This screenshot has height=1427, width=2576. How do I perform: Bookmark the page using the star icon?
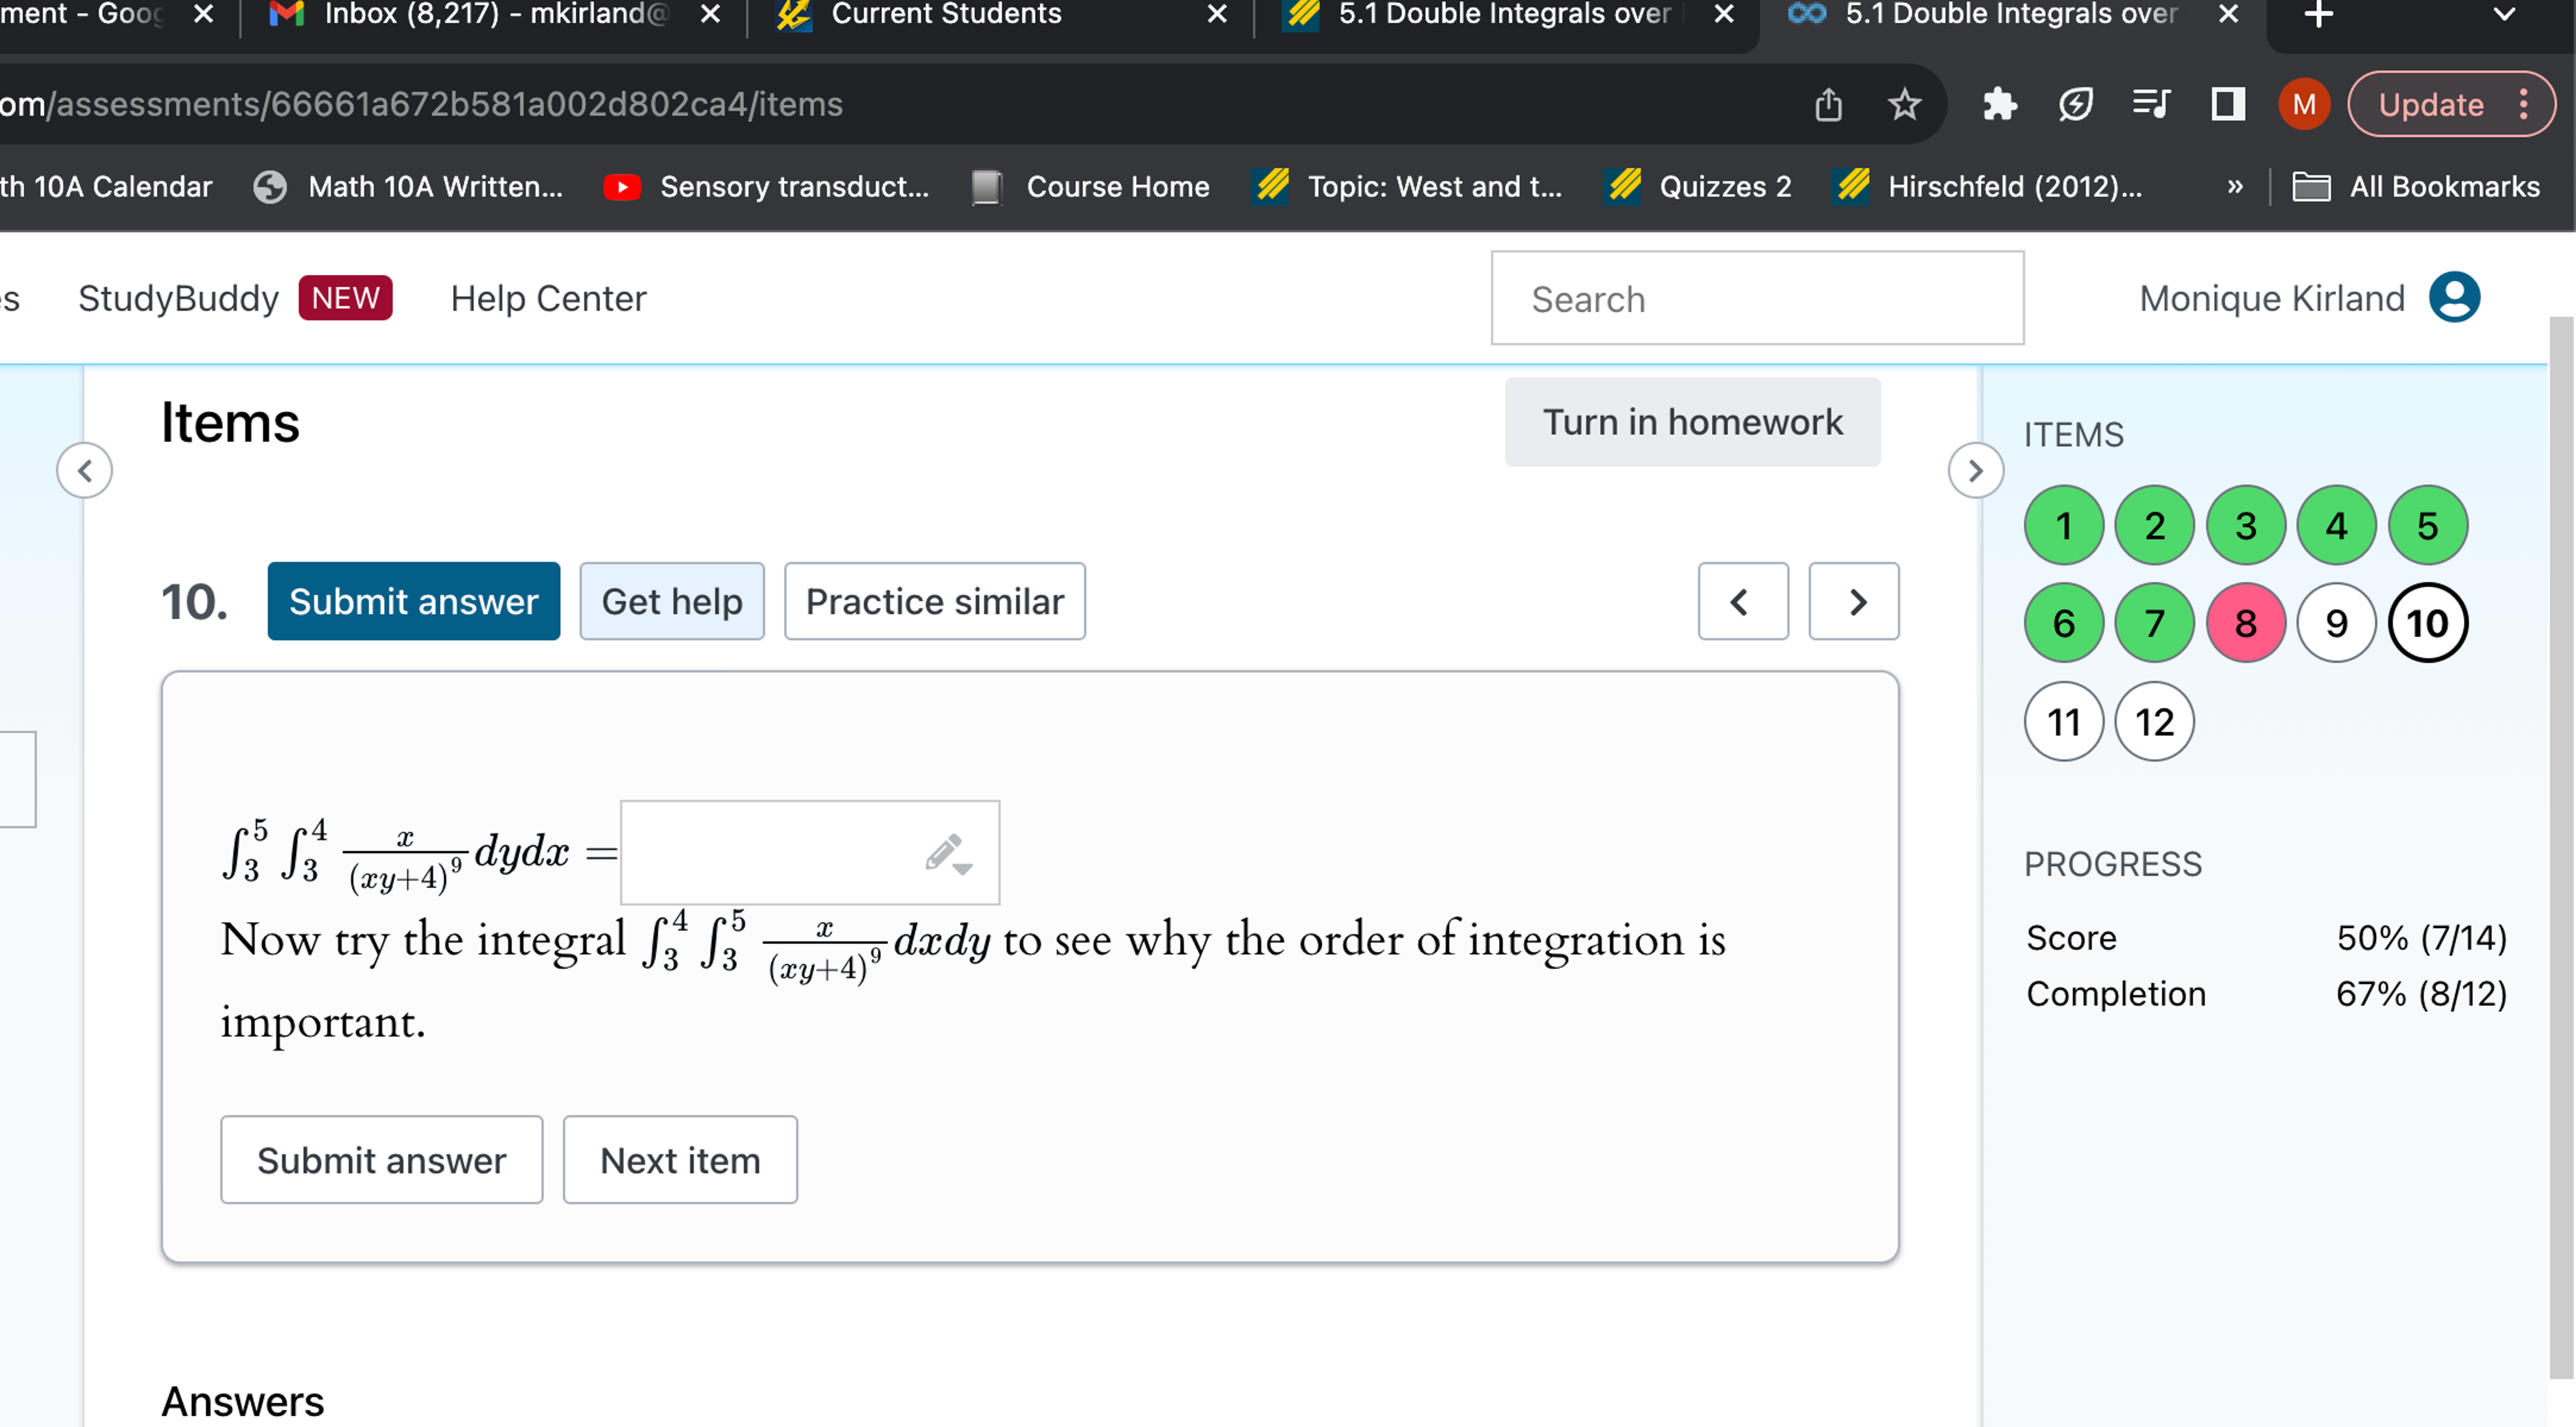coord(1904,103)
